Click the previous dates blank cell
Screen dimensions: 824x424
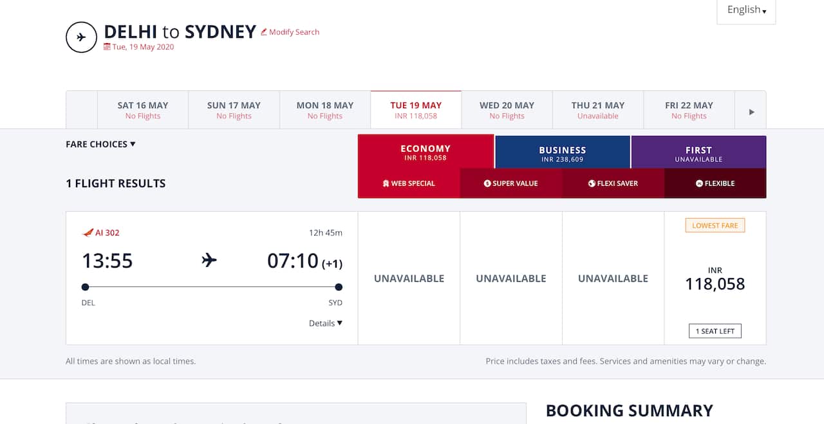click(x=82, y=110)
